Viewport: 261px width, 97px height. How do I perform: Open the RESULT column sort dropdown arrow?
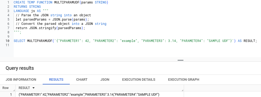(x=34, y=88)
